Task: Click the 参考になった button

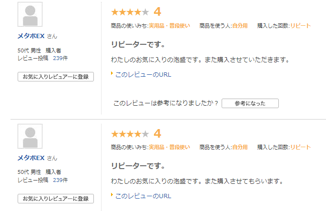Action: click(250, 103)
